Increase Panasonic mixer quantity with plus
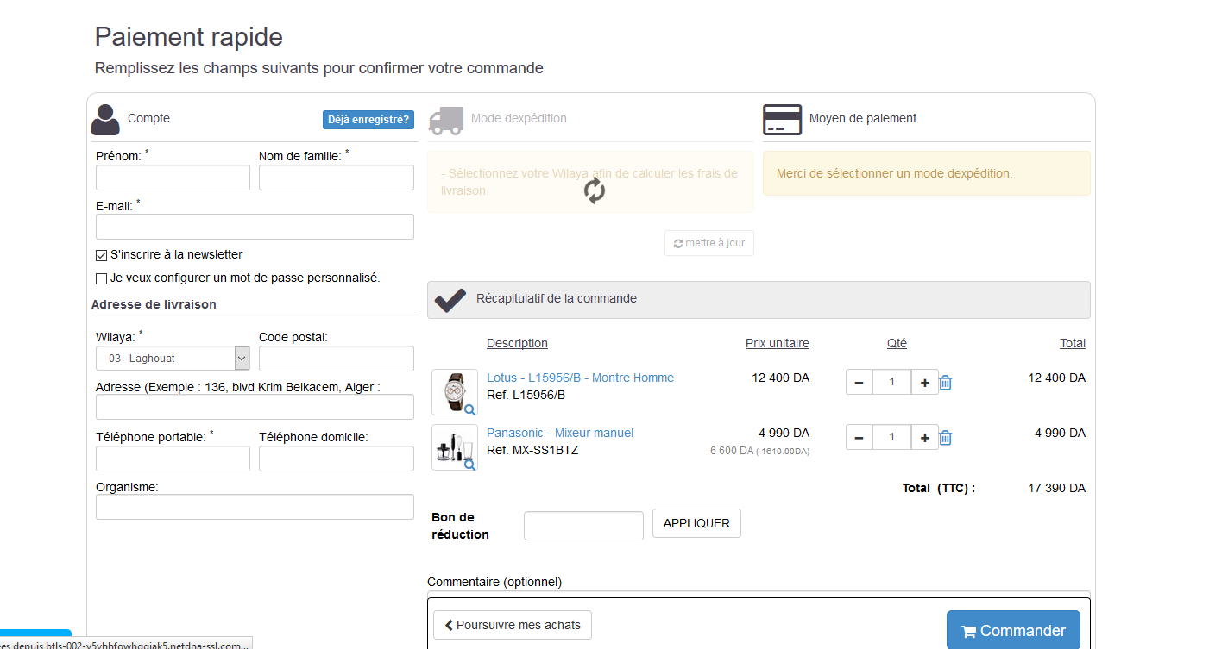This screenshot has width=1209, height=649. (924, 438)
